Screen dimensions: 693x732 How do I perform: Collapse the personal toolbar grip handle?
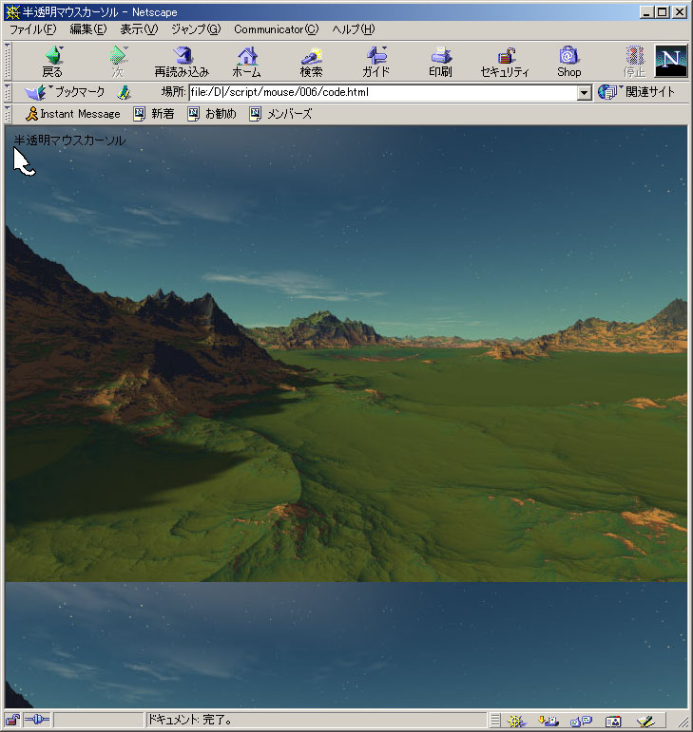click(8, 114)
